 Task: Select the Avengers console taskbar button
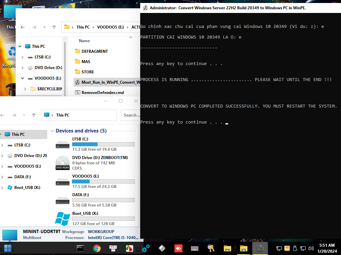coord(260,248)
